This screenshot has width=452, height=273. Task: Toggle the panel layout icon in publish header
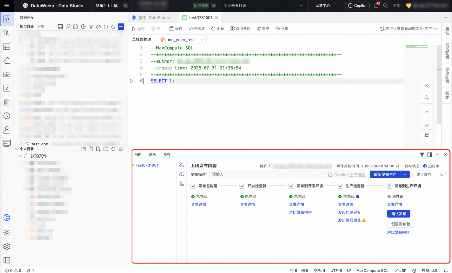point(430,154)
